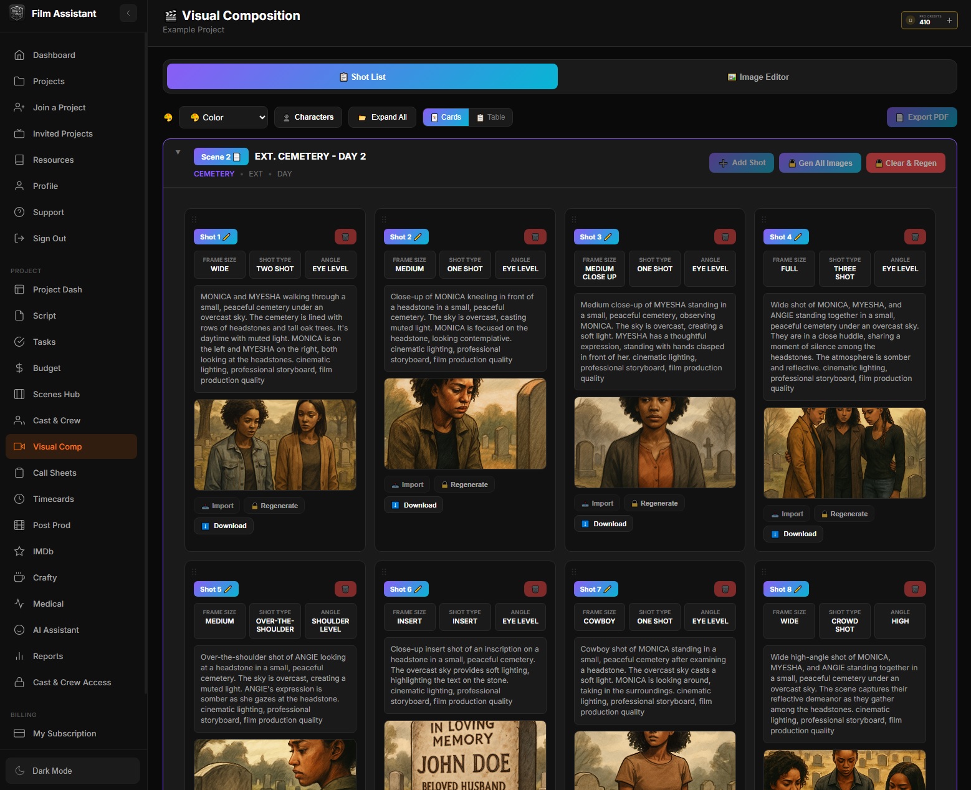The image size is (971, 790).
Task: Collapse the Scene 2 section arrow
Action: point(178,152)
